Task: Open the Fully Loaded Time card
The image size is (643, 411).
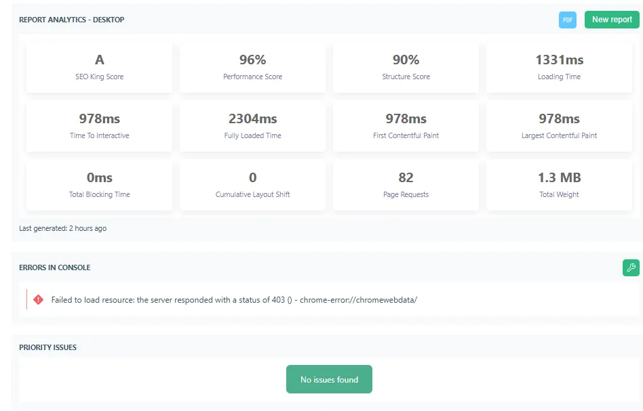Action: [252, 126]
